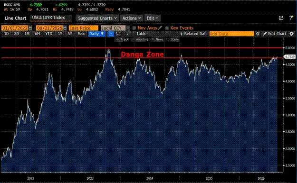This screenshot has width=297, height=183.
Task: Enable the Key Events checkbox
Action: click(x=167, y=28)
